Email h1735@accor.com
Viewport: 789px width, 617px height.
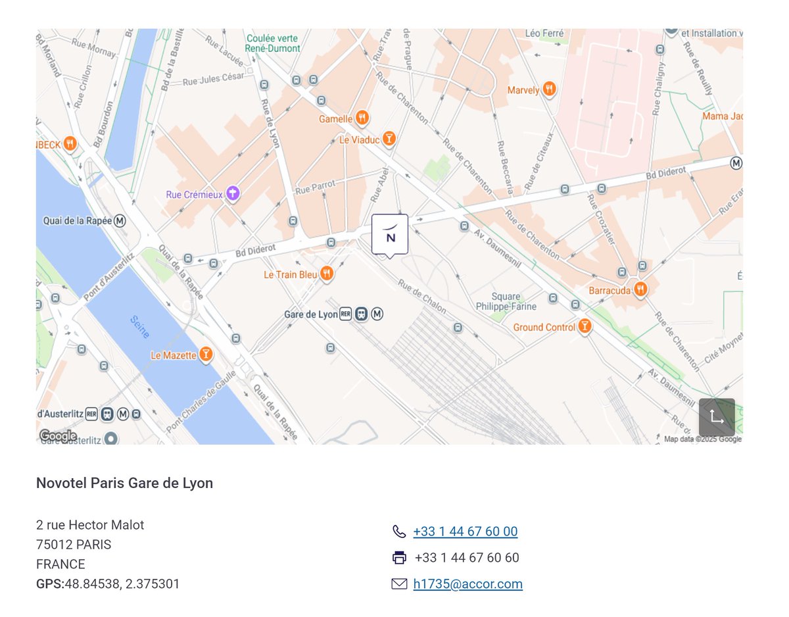[468, 584]
